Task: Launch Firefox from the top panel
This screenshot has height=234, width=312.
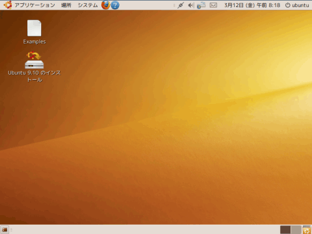Action: (105, 5)
